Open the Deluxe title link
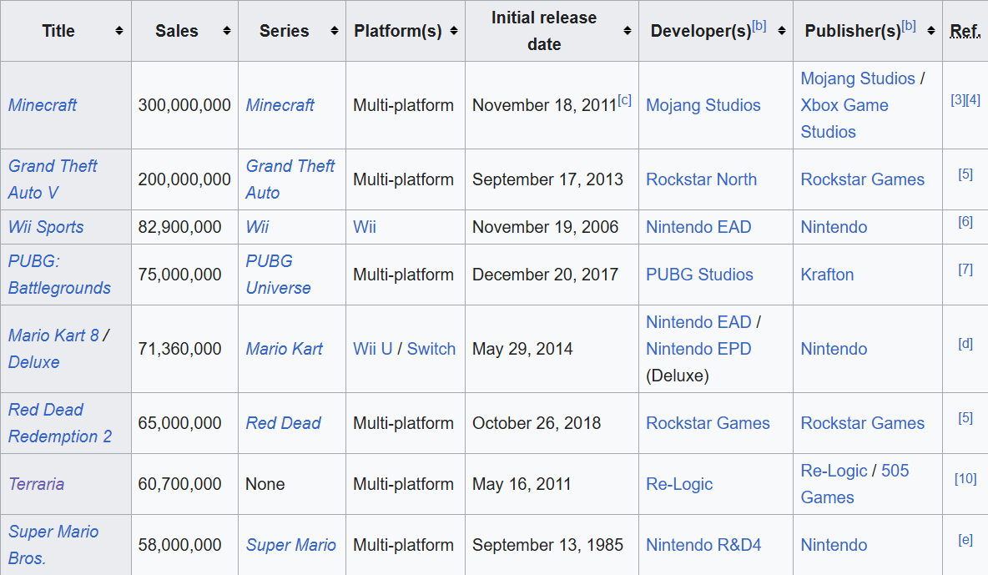988x575 pixels. pyautogui.click(x=34, y=362)
